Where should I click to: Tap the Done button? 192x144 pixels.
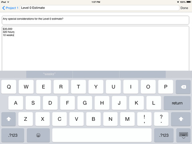click(x=184, y=8)
